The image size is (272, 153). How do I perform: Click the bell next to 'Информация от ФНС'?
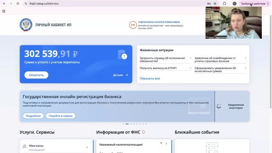144,132
